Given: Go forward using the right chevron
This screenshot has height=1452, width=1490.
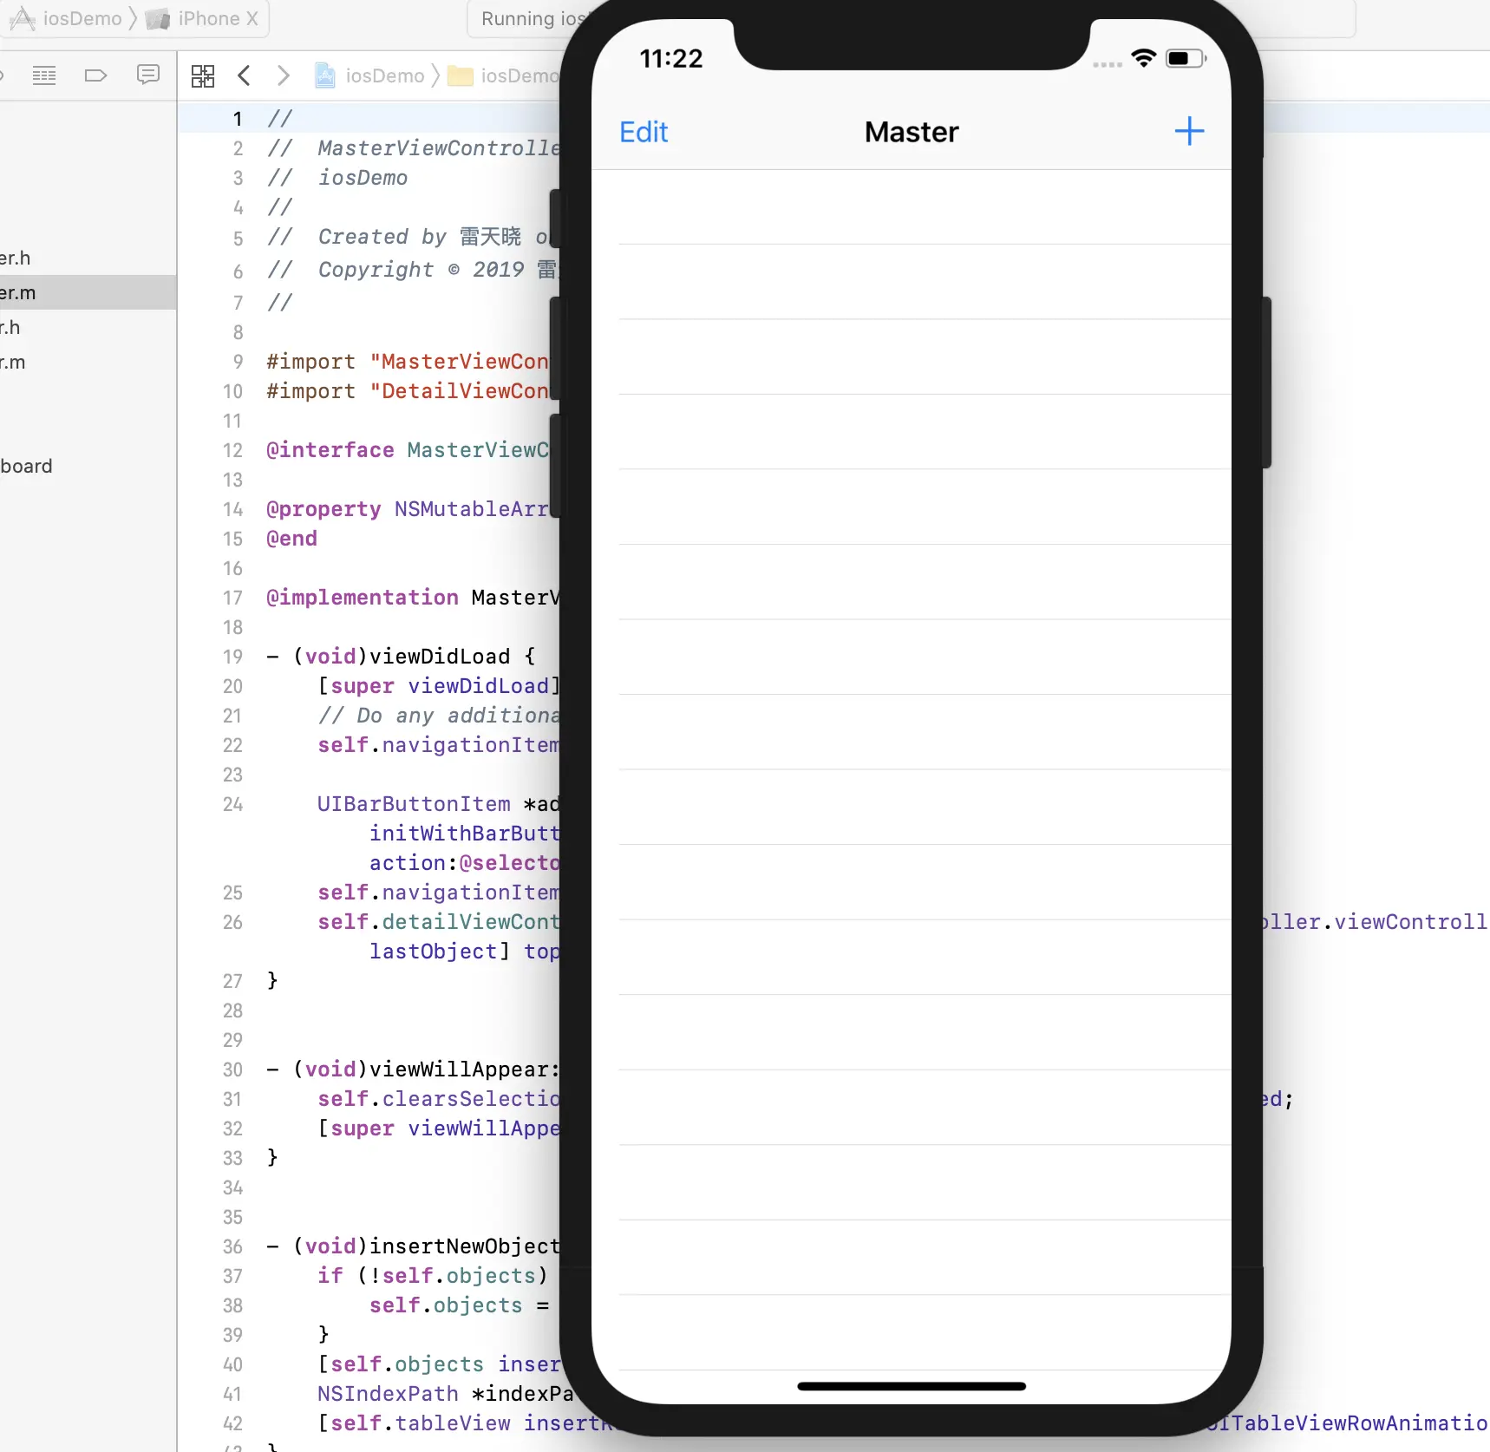Looking at the screenshot, I should pyautogui.click(x=284, y=76).
